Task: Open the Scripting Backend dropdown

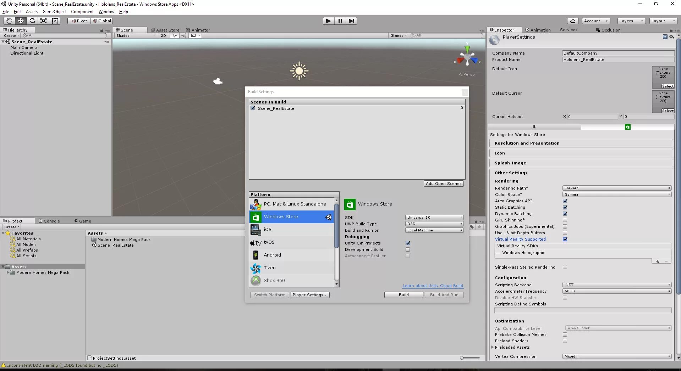Action: tap(617, 285)
